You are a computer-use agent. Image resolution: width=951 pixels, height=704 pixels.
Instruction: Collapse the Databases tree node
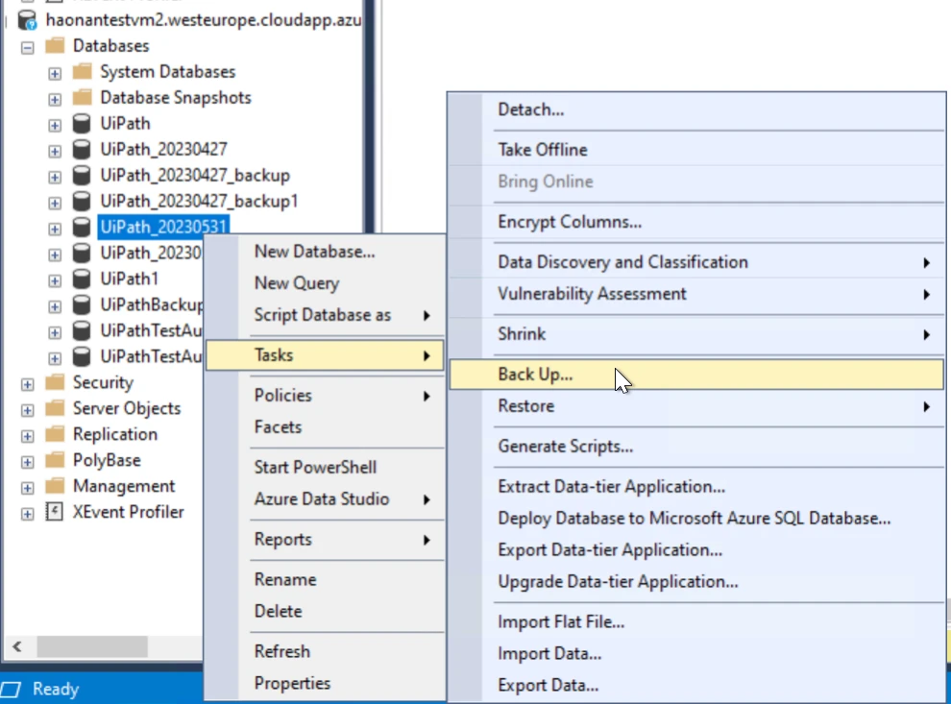click(27, 47)
